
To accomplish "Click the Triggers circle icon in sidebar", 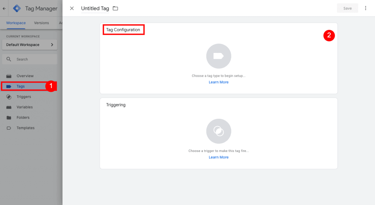I will click(9, 97).
